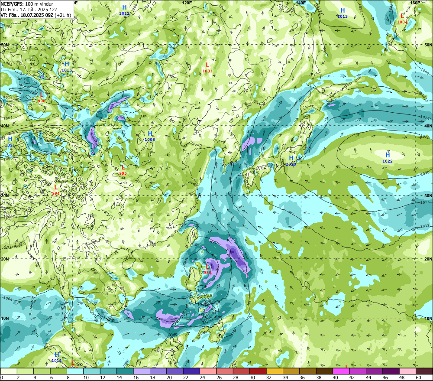Click the legend value label 16

[x=136, y=378]
